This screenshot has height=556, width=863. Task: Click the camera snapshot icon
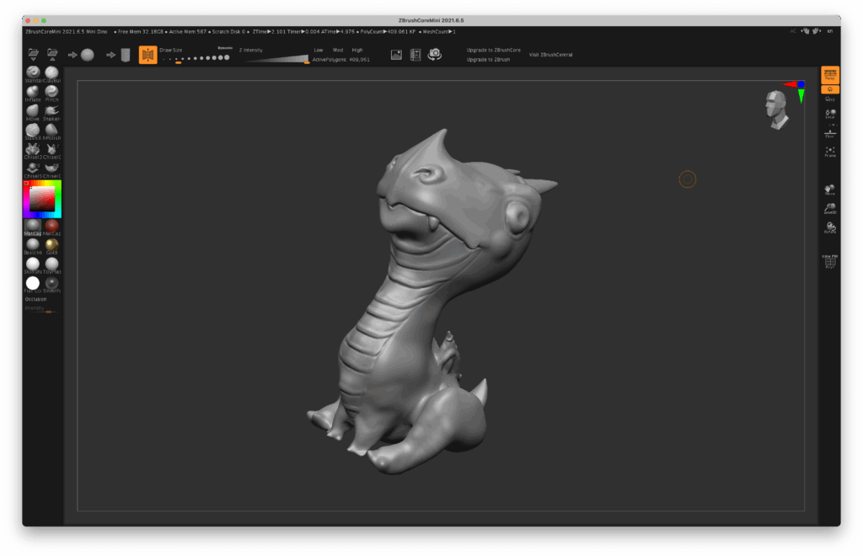(435, 55)
